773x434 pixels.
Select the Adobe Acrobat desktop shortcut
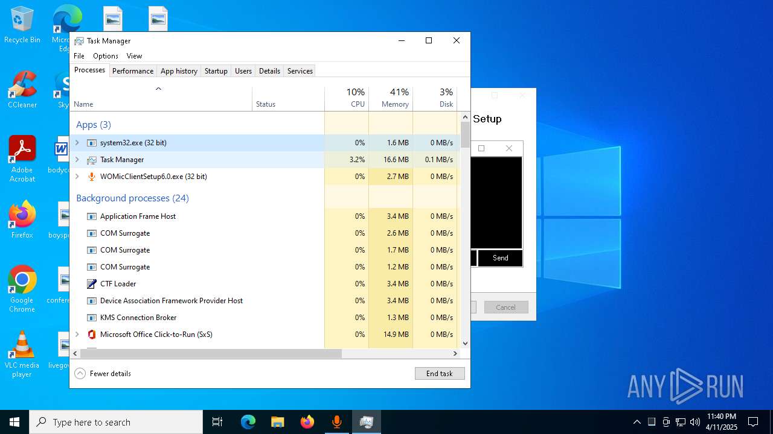22,160
